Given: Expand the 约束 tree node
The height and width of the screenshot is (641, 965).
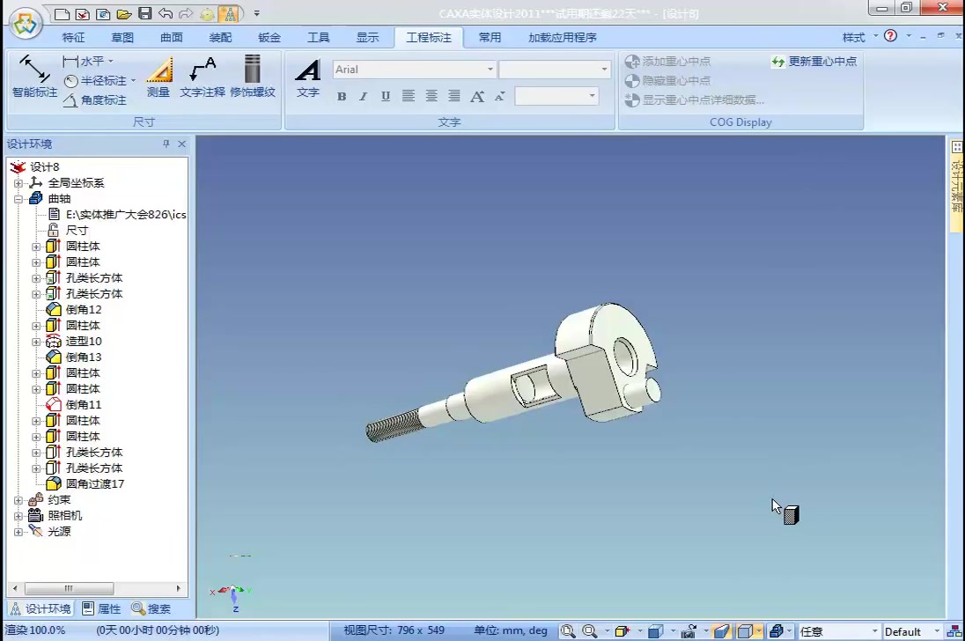Looking at the screenshot, I should tap(18, 501).
